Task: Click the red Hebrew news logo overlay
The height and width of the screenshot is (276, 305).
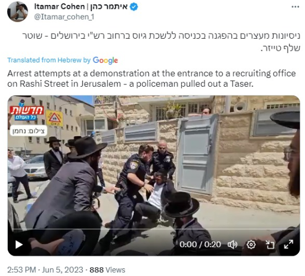Action: [x=26, y=113]
